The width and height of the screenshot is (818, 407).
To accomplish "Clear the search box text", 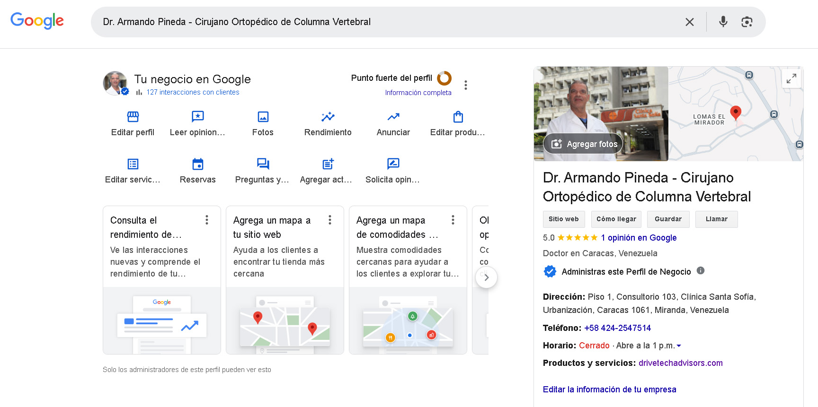I will (689, 22).
